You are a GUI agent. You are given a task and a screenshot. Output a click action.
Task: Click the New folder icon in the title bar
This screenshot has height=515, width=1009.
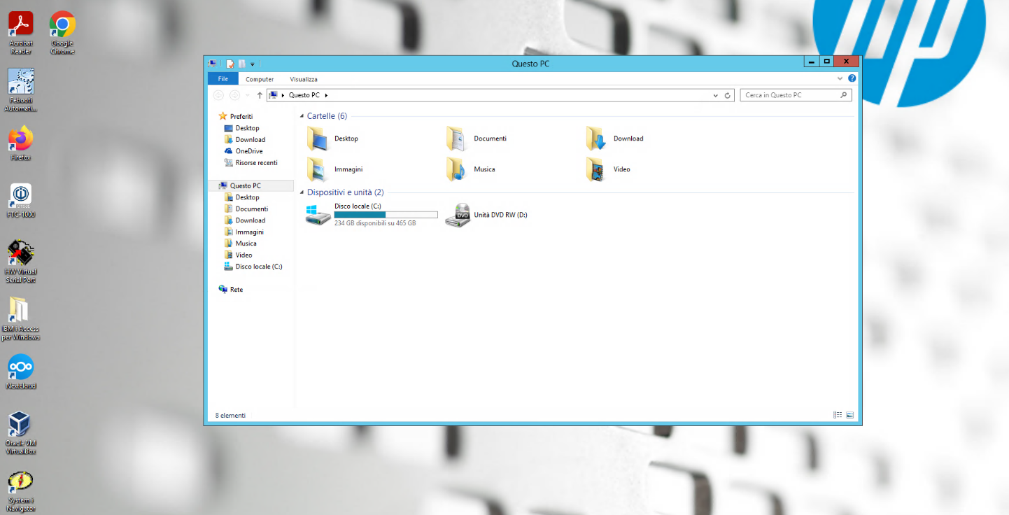coord(241,63)
